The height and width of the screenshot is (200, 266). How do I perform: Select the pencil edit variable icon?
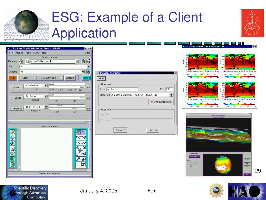click(x=12, y=132)
